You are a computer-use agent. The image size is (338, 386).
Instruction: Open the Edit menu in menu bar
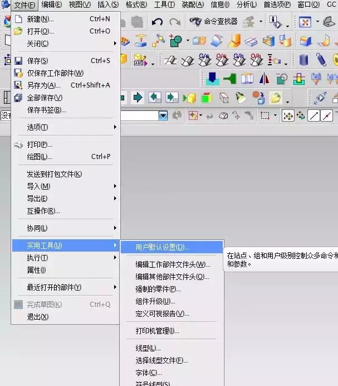coord(52,5)
